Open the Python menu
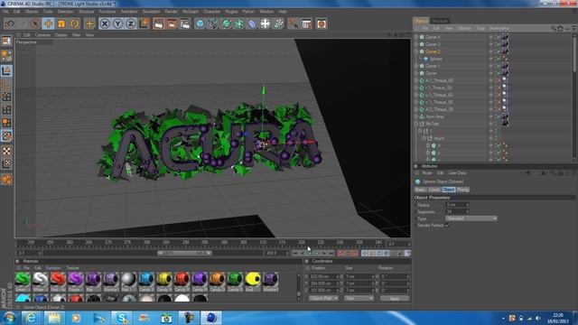Screen dimensions: 578x325 pos(248,12)
